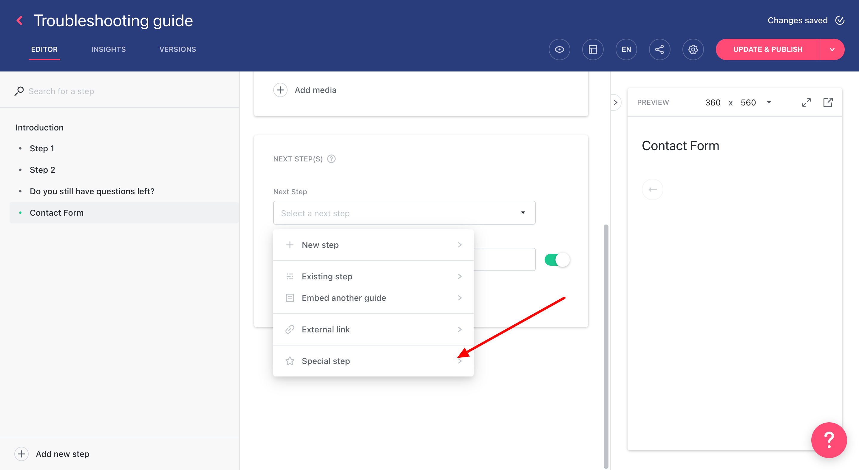Click the Special step star icon
This screenshot has width=859, height=470.
pos(290,361)
